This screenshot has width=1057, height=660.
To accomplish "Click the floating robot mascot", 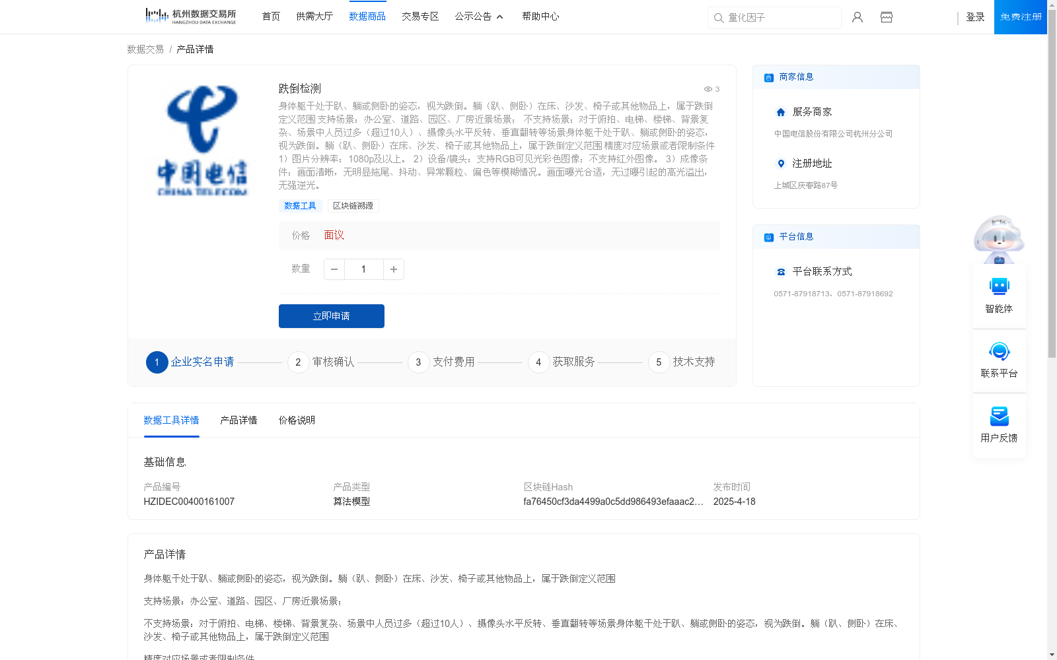I will [x=999, y=240].
